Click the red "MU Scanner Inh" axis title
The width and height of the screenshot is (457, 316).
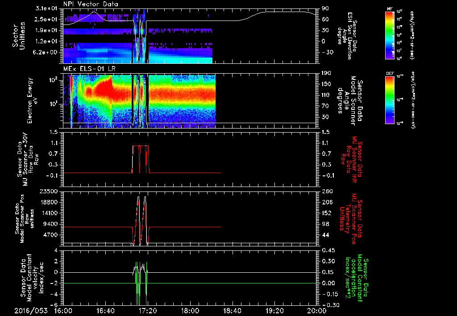pos(351,160)
